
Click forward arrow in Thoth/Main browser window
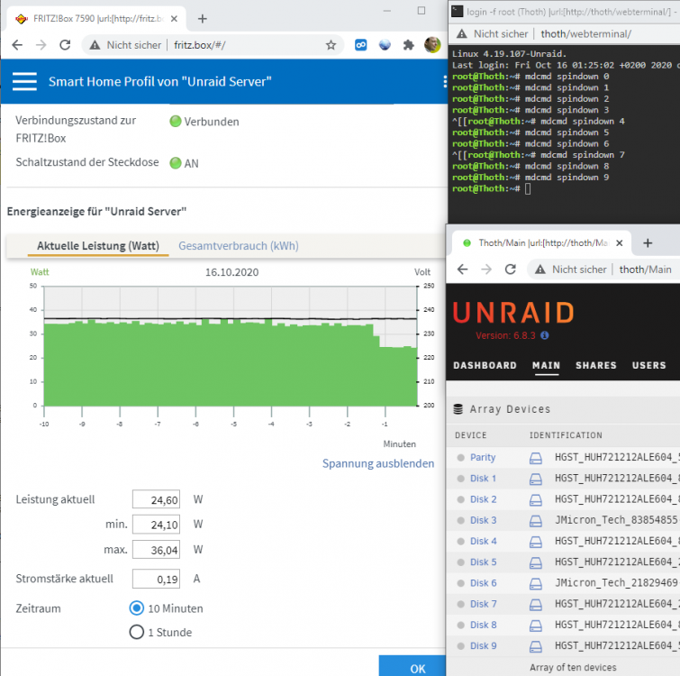pyautogui.click(x=486, y=269)
